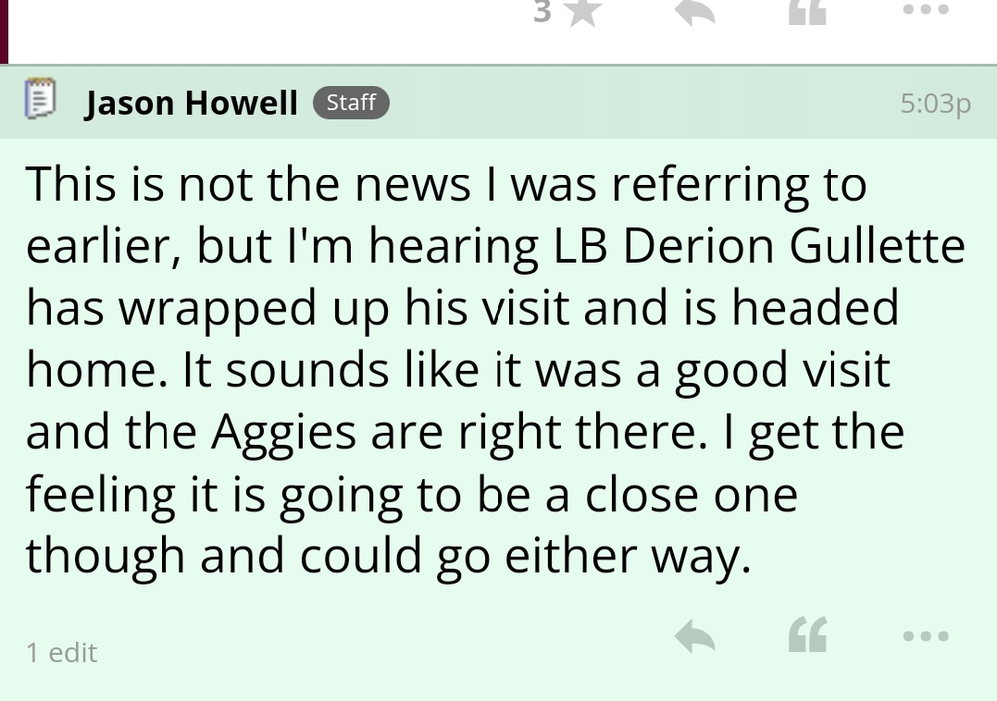Reply to Jason Howell's post
The height and width of the screenshot is (701, 997).
point(694,635)
